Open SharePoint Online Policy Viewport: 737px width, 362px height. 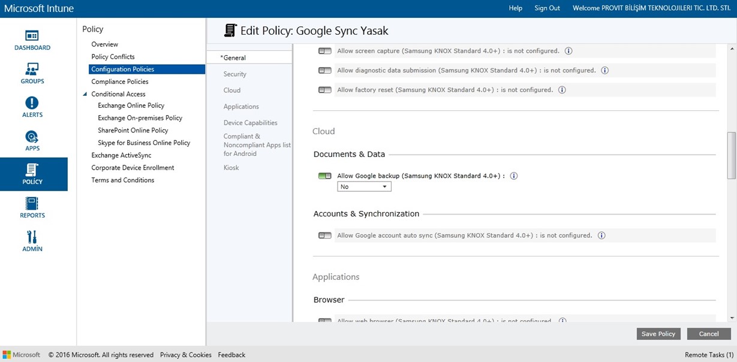(133, 130)
